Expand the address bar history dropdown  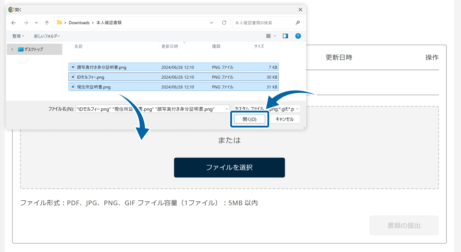click(x=211, y=23)
